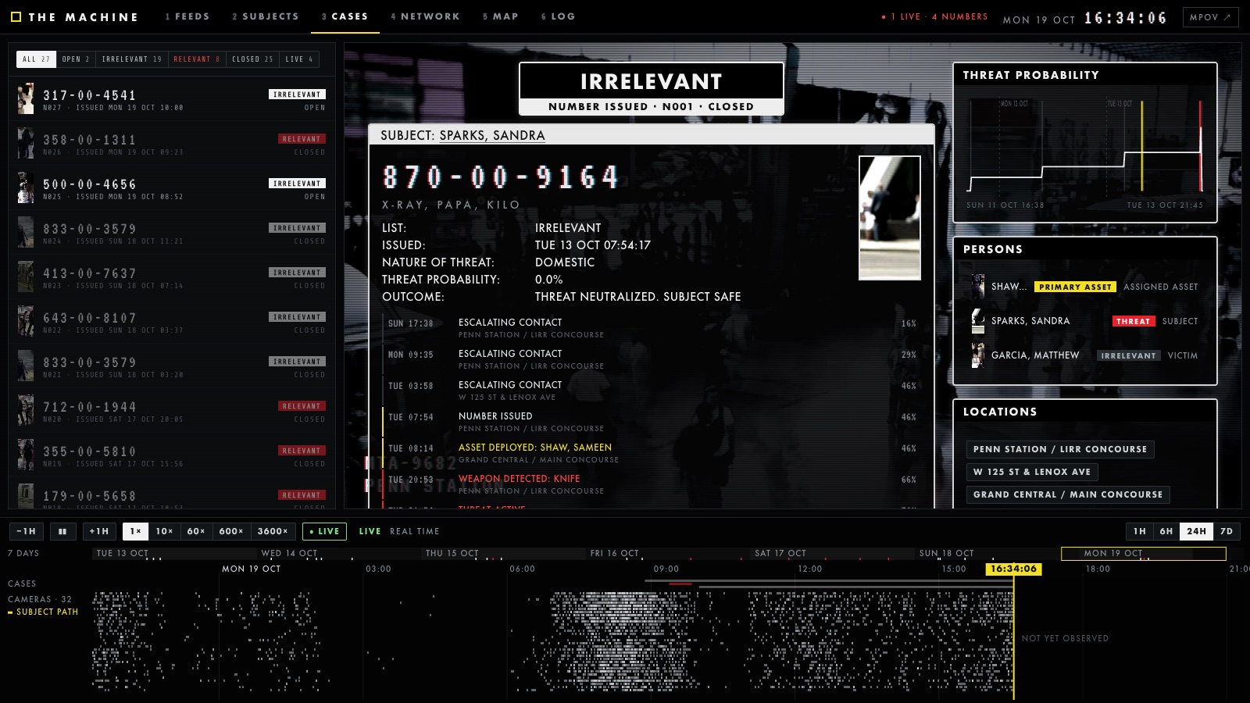The image size is (1250, 703).
Task: Filter cases by All 27
Action: 36,59
